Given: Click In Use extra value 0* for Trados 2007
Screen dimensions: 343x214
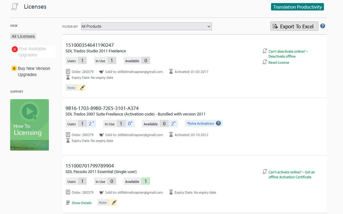Looking at the screenshot, I should [130, 123].
